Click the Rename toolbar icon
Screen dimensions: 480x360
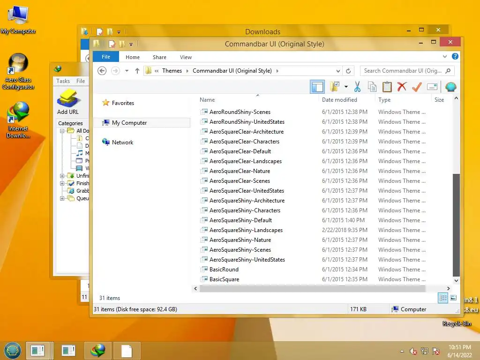(x=432, y=87)
